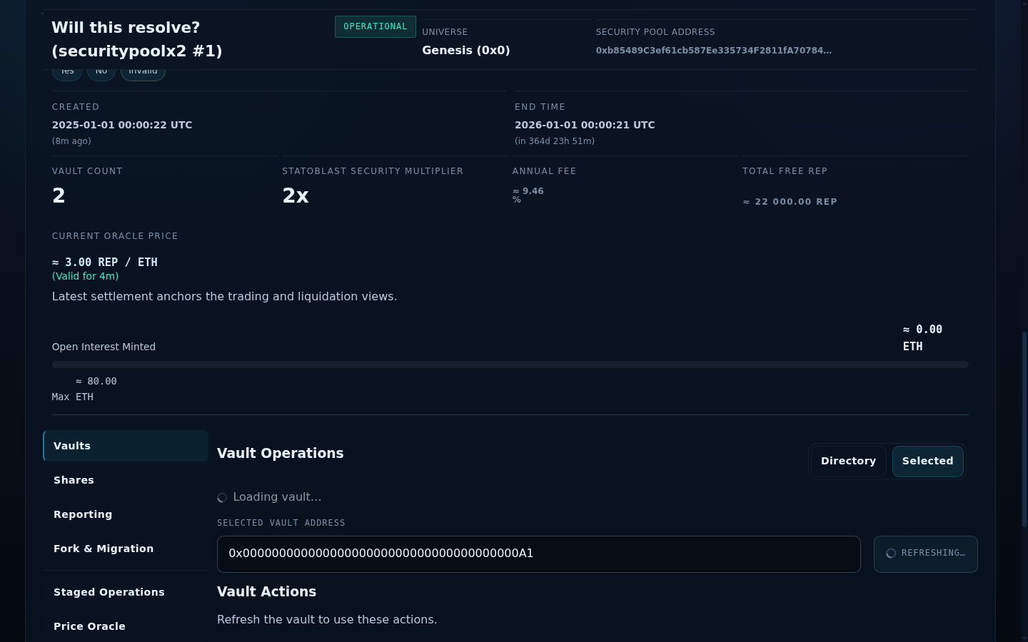Switch to the Reporting section
Screen dimensions: 1028x642
pos(126,514)
